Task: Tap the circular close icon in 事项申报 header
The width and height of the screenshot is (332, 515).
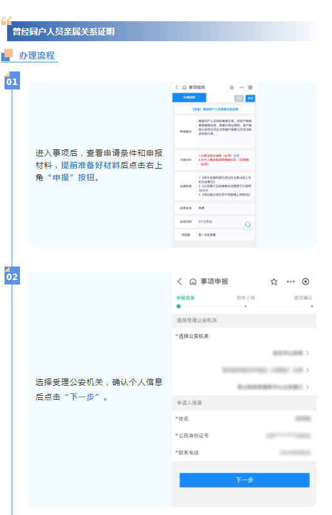Action: point(306,281)
